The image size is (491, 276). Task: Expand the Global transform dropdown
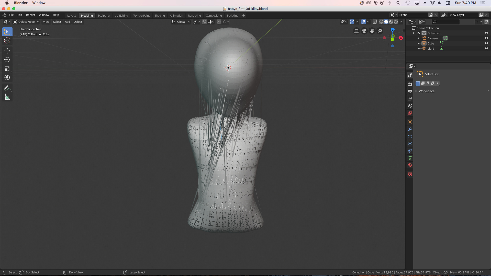click(188, 21)
